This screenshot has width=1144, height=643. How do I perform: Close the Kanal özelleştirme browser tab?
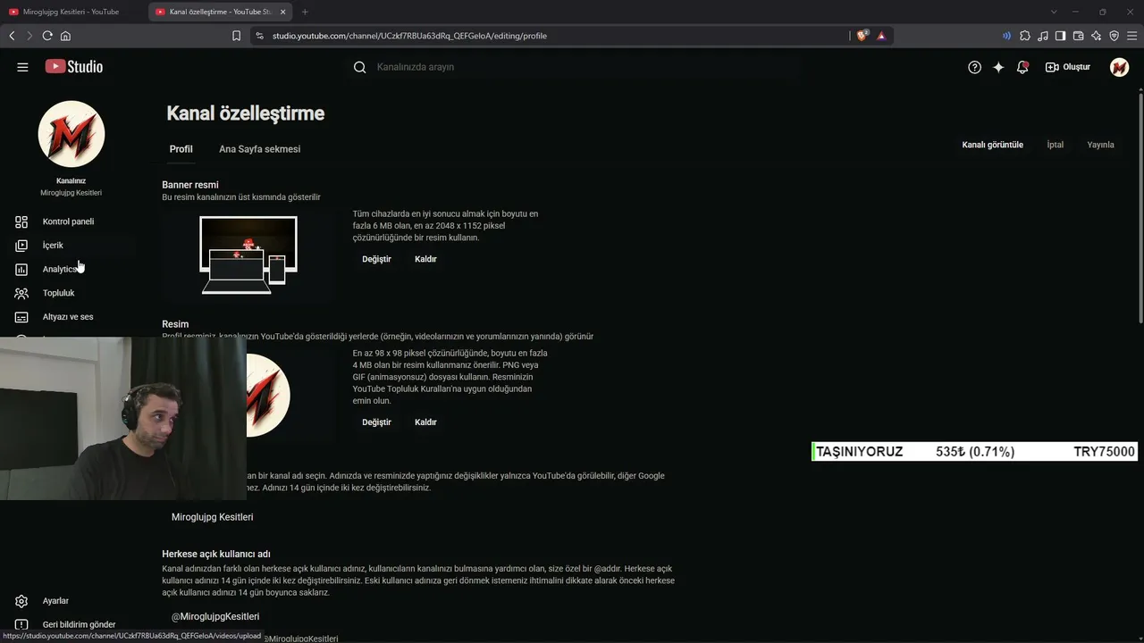pyautogui.click(x=283, y=12)
